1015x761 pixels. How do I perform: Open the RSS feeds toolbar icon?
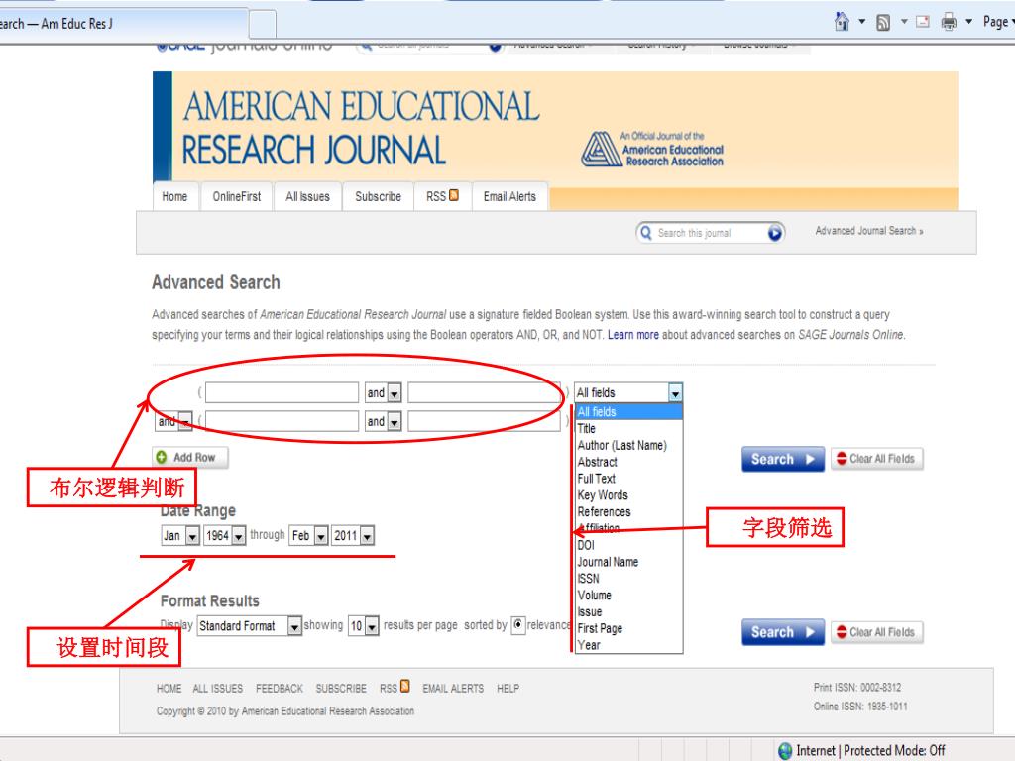click(x=883, y=23)
